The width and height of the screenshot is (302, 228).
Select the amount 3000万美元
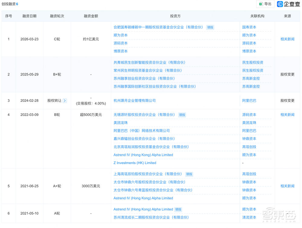[91, 186]
